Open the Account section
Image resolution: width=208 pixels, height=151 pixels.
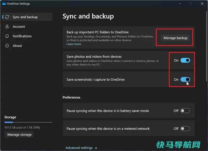[x=19, y=27]
